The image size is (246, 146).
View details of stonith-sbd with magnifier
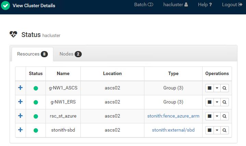[x=224, y=130]
